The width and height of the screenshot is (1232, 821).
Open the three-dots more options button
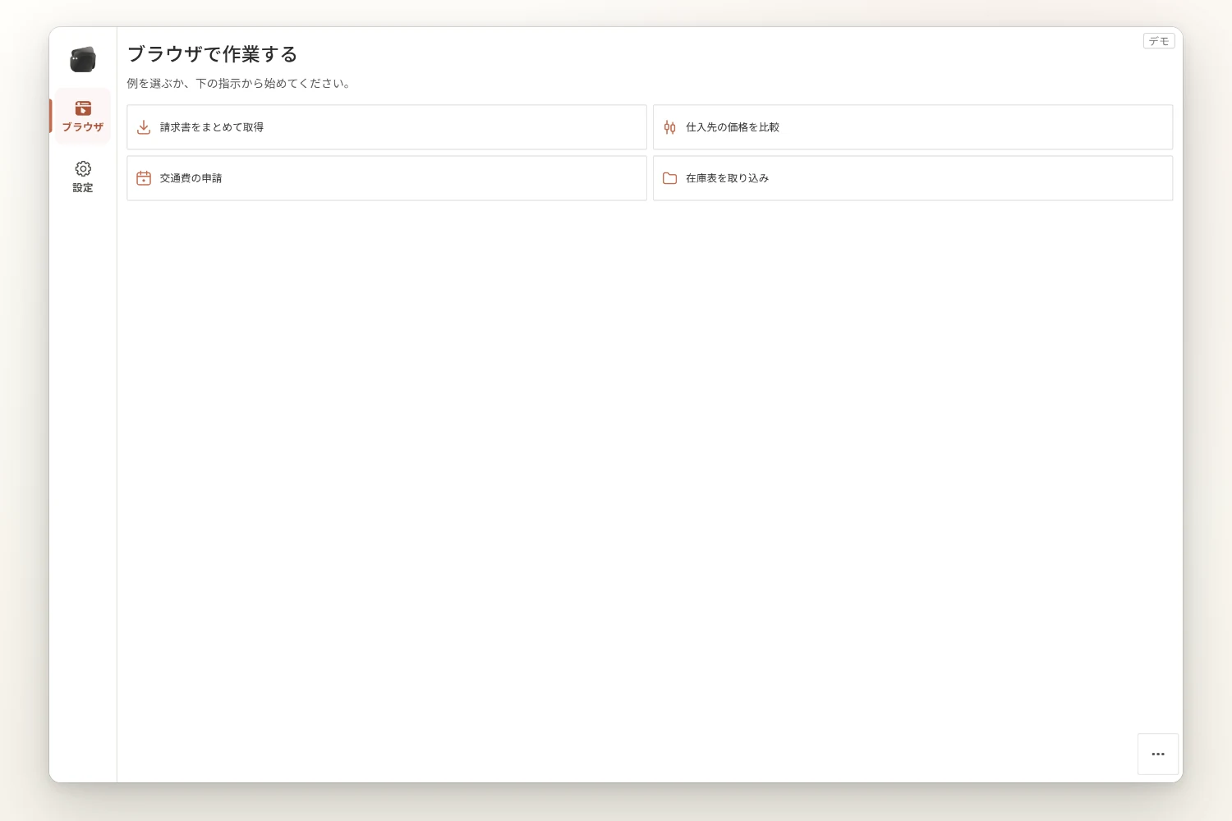pyautogui.click(x=1158, y=754)
